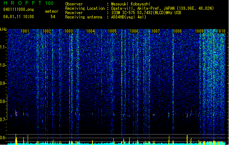This screenshot has height=145, width=229.
Task: Select the file name 0401111000.png
Action: (x=19, y=10)
